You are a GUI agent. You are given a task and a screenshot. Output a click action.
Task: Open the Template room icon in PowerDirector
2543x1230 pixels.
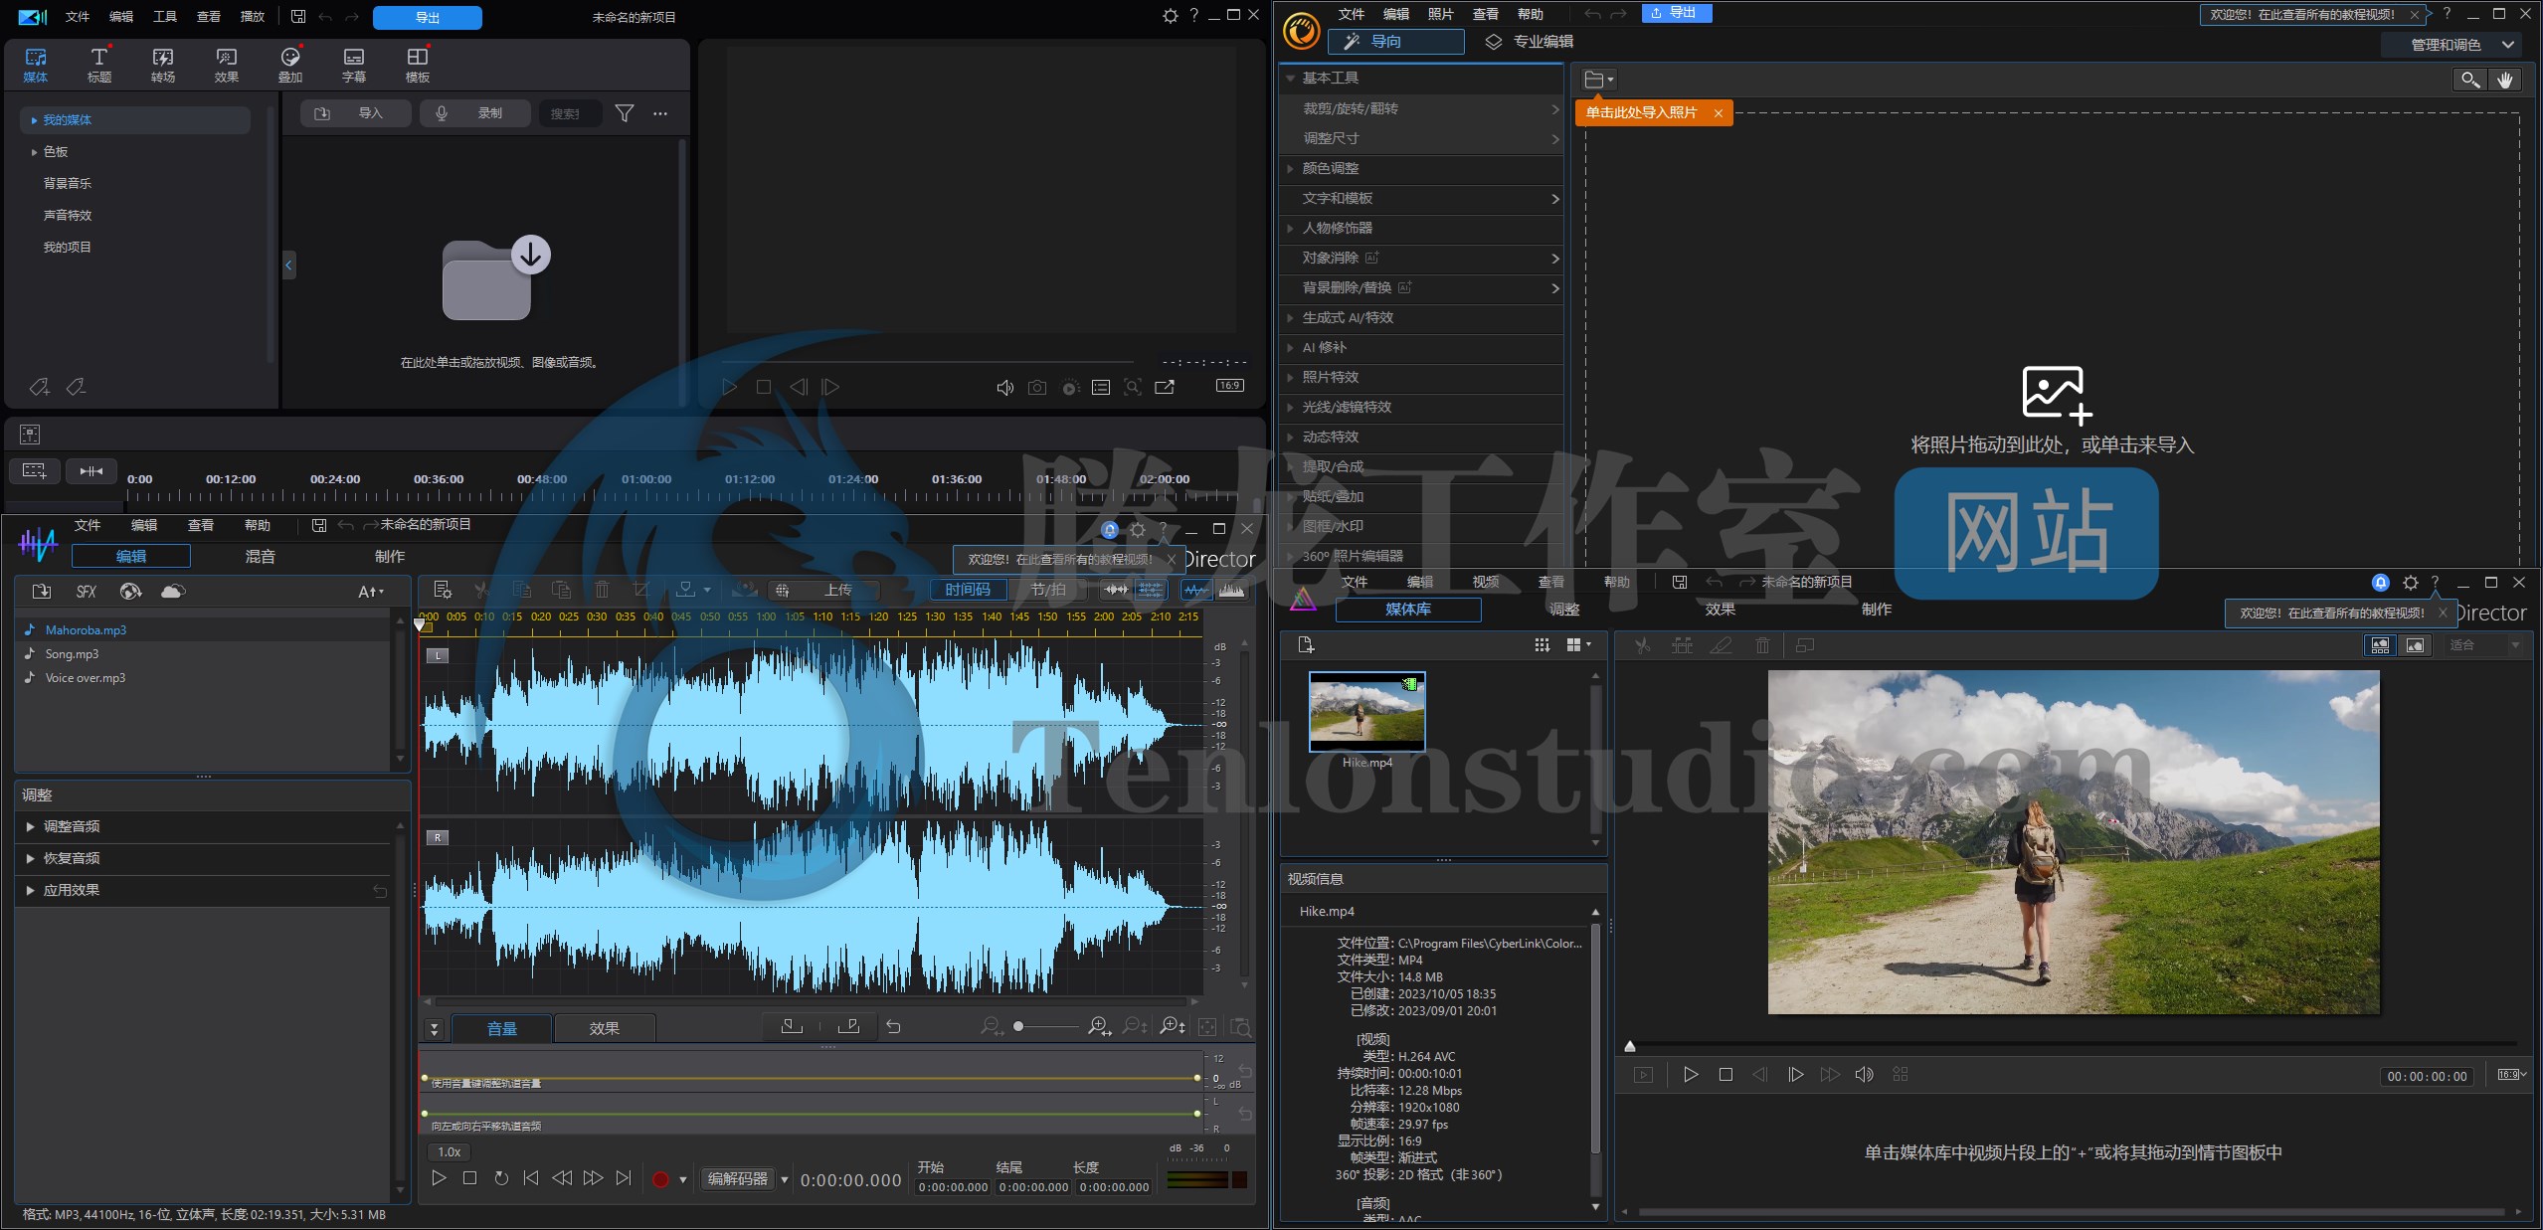[417, 65]
